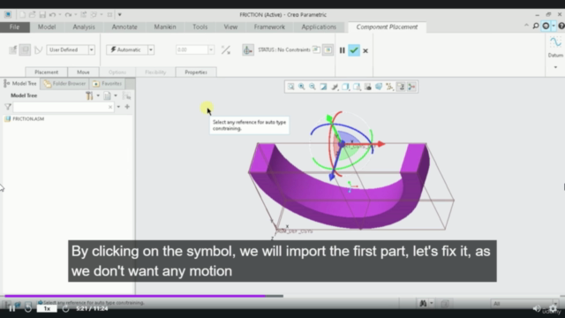Click the video player pause button
The image size is (565, 318).
pos(11,308)
